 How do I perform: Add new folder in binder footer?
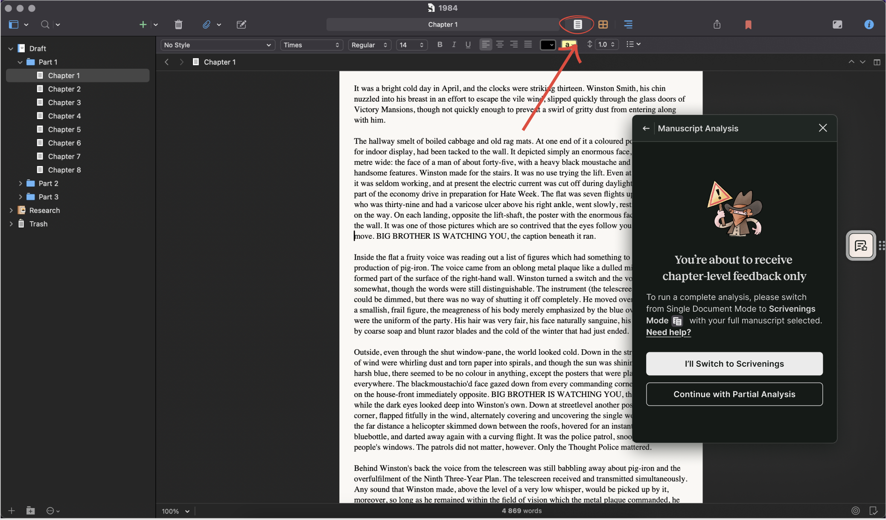[30, 511]
